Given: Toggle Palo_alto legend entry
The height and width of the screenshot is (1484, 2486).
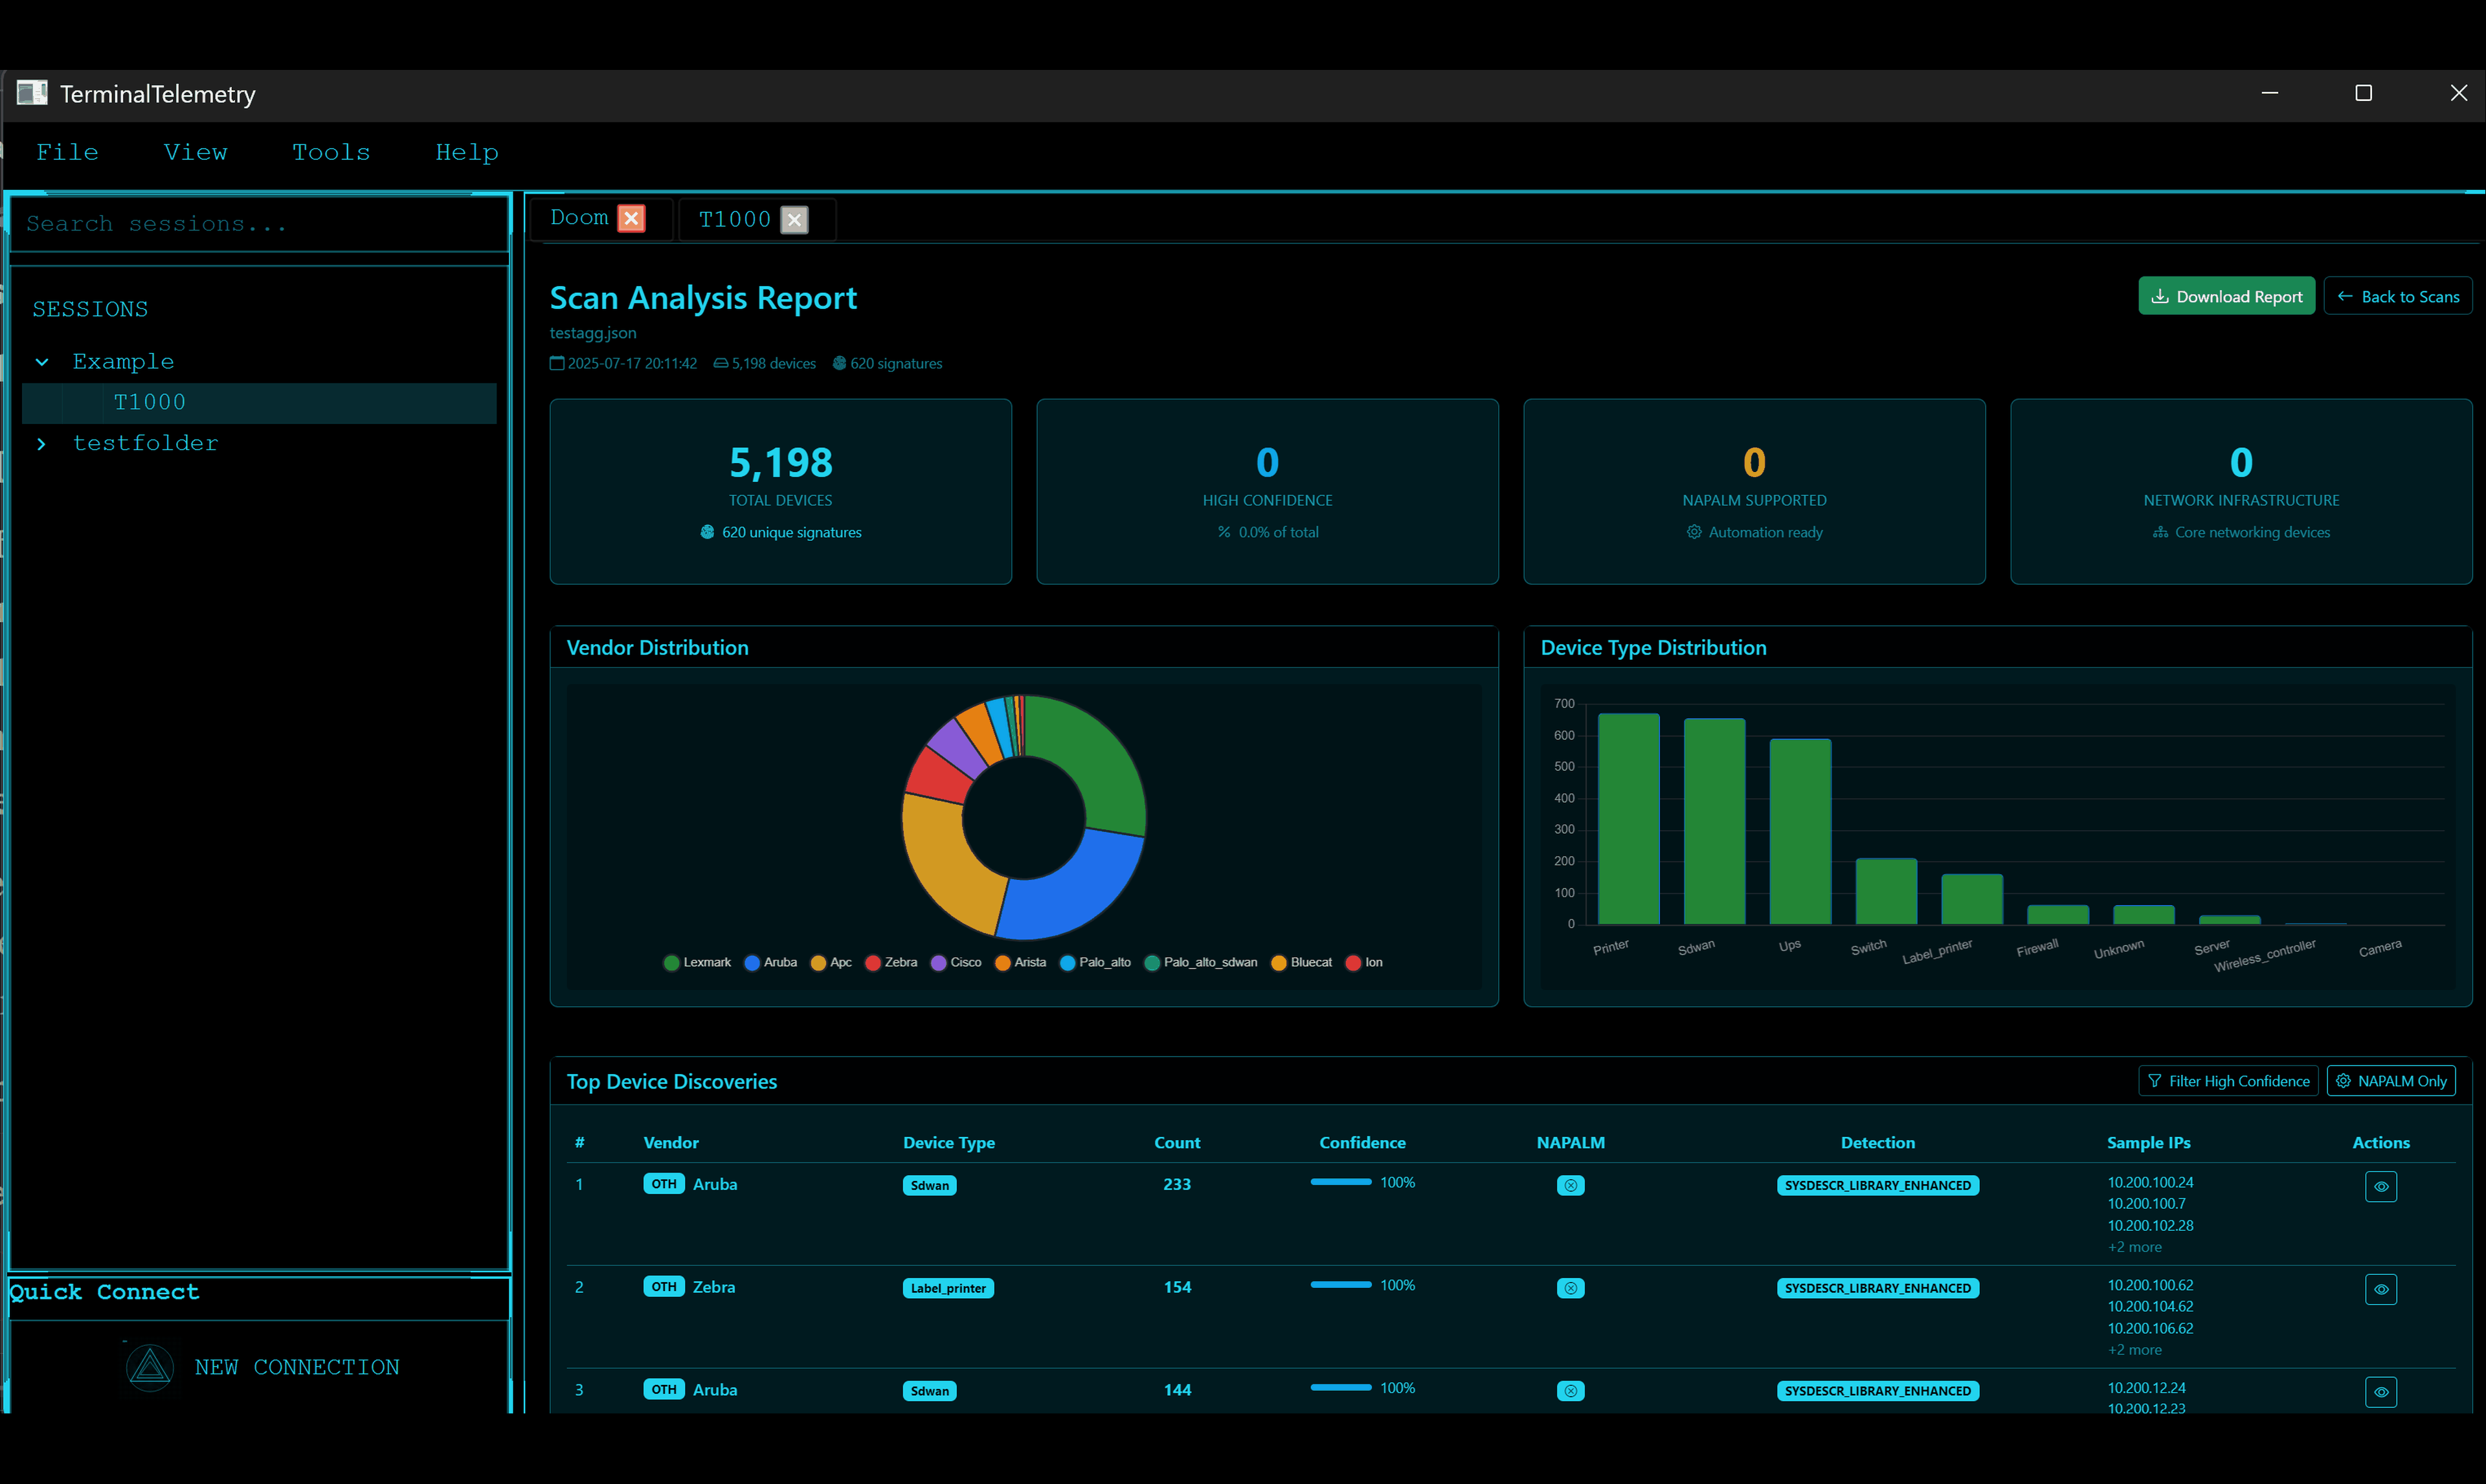Looking at the screenshot, I should point(1095,962).
